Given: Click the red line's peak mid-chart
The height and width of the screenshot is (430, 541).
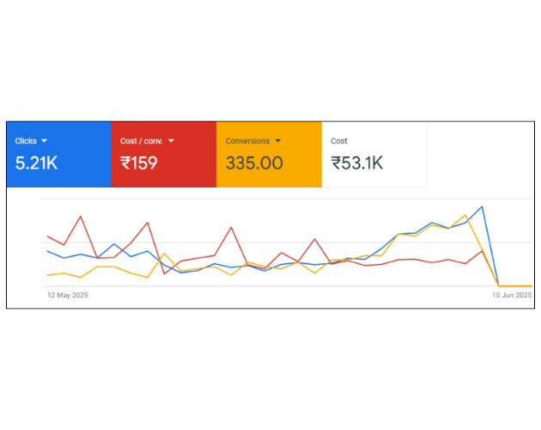Looking at the screenshot, I should click(231, 228).
